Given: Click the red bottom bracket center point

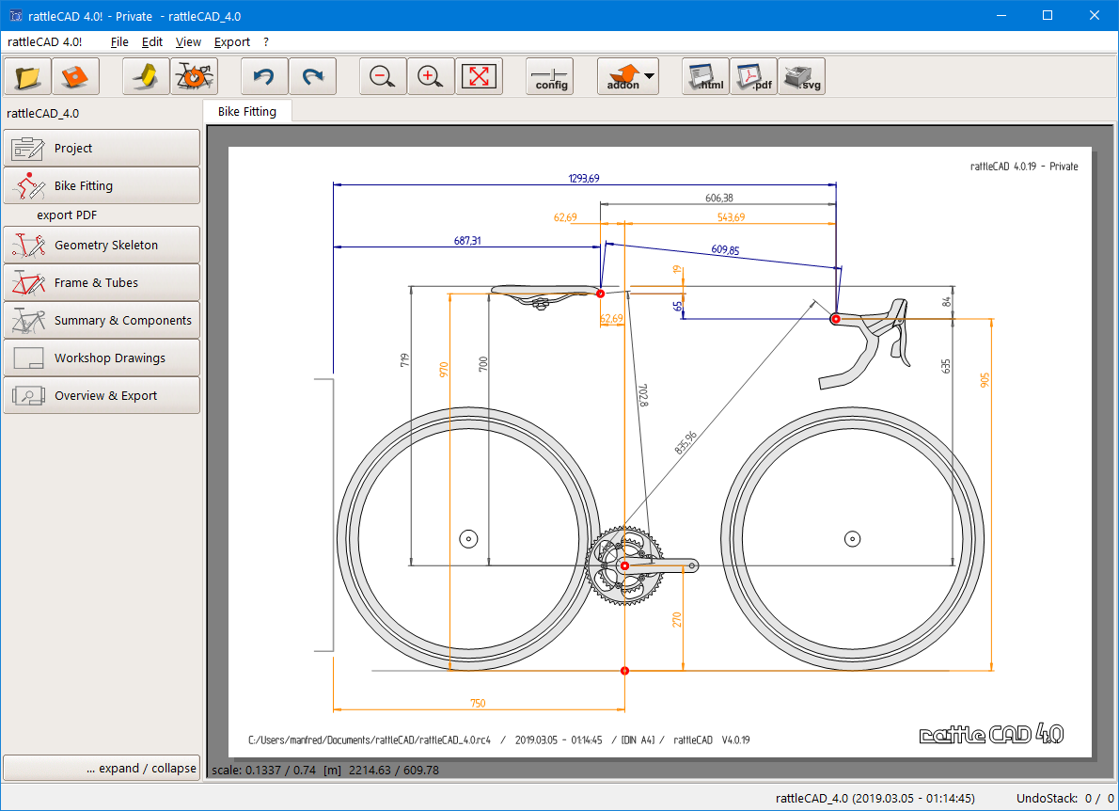Looking at the screenshot, I should coord(624,565).
